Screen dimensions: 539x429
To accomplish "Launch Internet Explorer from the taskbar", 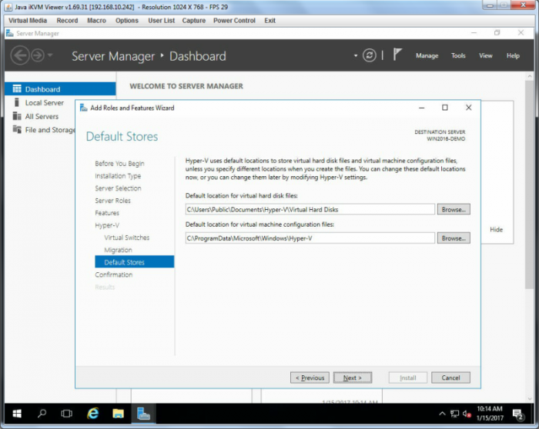I will tap(92, 413).
